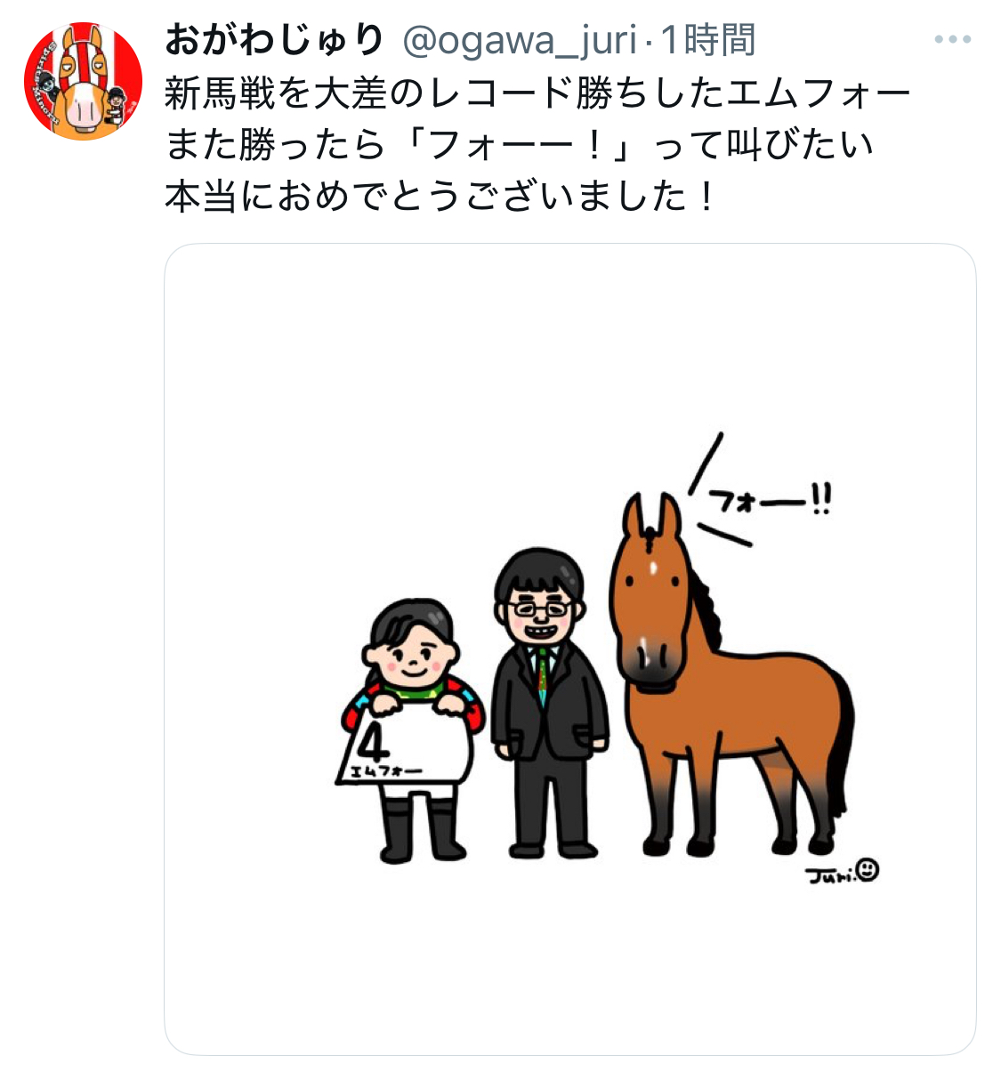Click the smiley face beside the signature
This screenshot has height=1080, width=1001.
point(868,870)
